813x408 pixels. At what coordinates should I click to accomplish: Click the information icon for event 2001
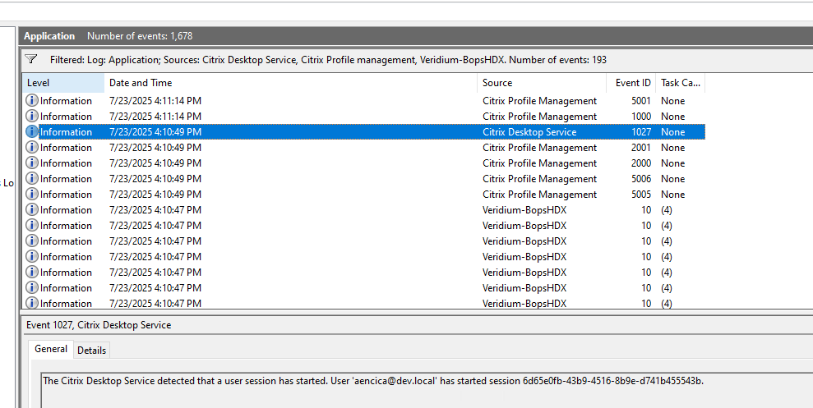pos(32,148)
